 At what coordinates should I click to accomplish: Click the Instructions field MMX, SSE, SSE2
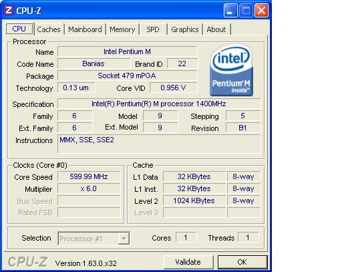pos(159,144)
